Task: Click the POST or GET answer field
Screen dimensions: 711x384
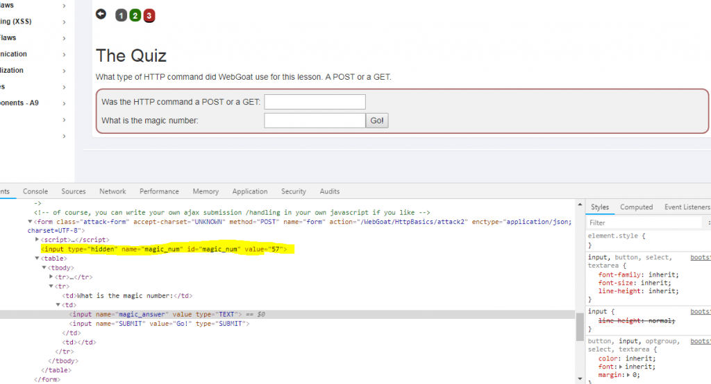Action: coord(315,102)
